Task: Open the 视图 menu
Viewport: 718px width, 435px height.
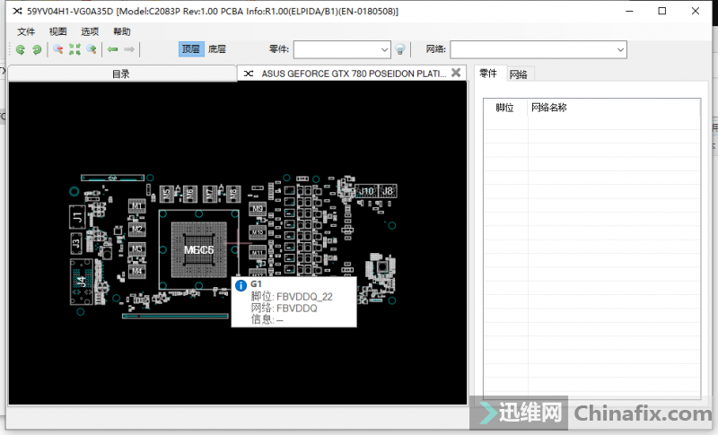Action: point(58,31)
